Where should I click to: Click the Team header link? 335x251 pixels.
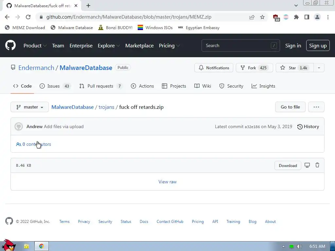coord(58,46)
